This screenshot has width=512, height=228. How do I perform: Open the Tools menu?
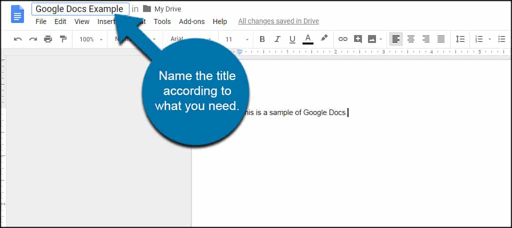tap(162, 21)
